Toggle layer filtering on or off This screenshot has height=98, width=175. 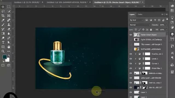[167, 19]
